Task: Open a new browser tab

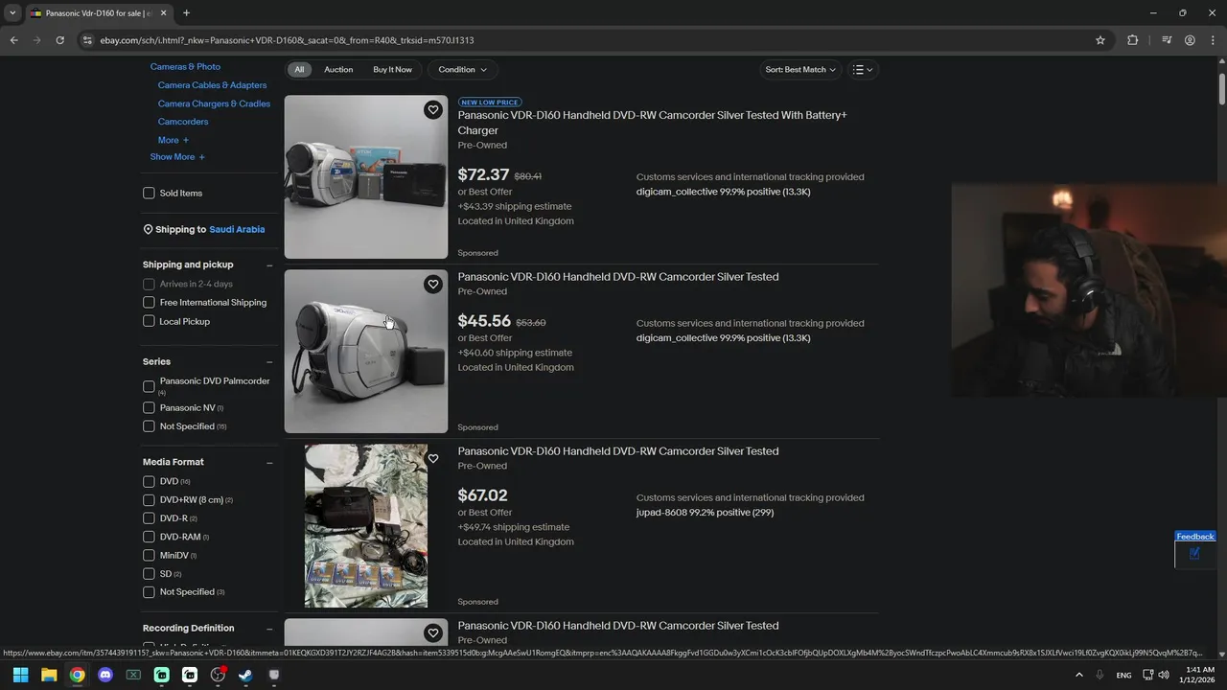Action: pyautogui.click(x=186, y=12)
